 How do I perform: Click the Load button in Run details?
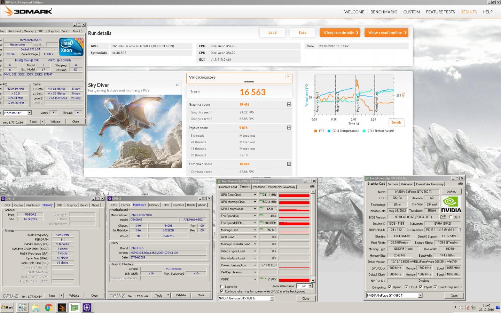point(272,33)
